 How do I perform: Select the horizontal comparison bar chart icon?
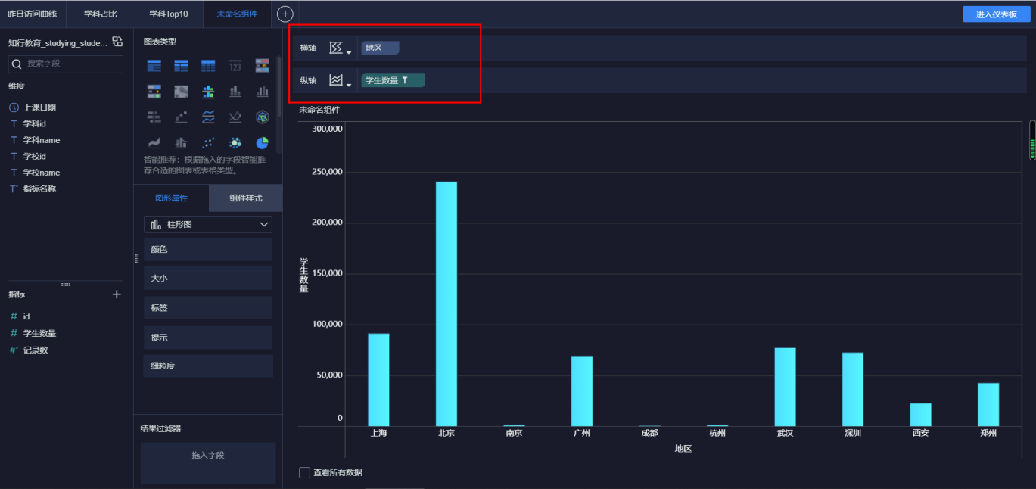coord(154,117)
